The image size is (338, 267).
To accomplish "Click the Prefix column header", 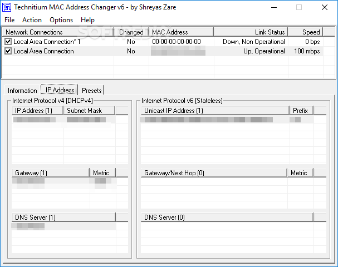I will 301,111.
